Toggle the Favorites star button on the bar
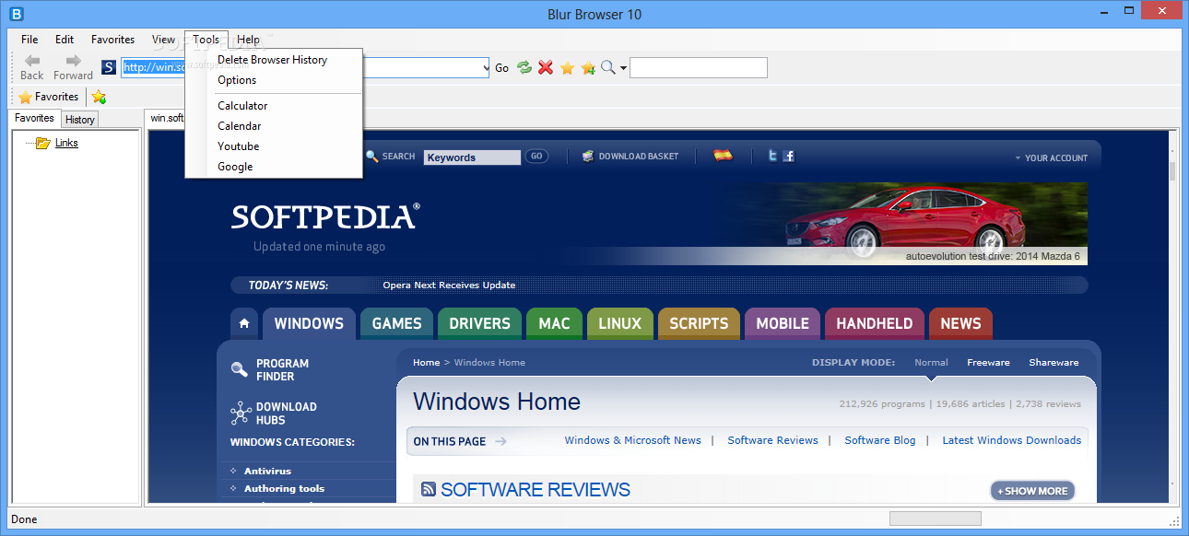 49,97
